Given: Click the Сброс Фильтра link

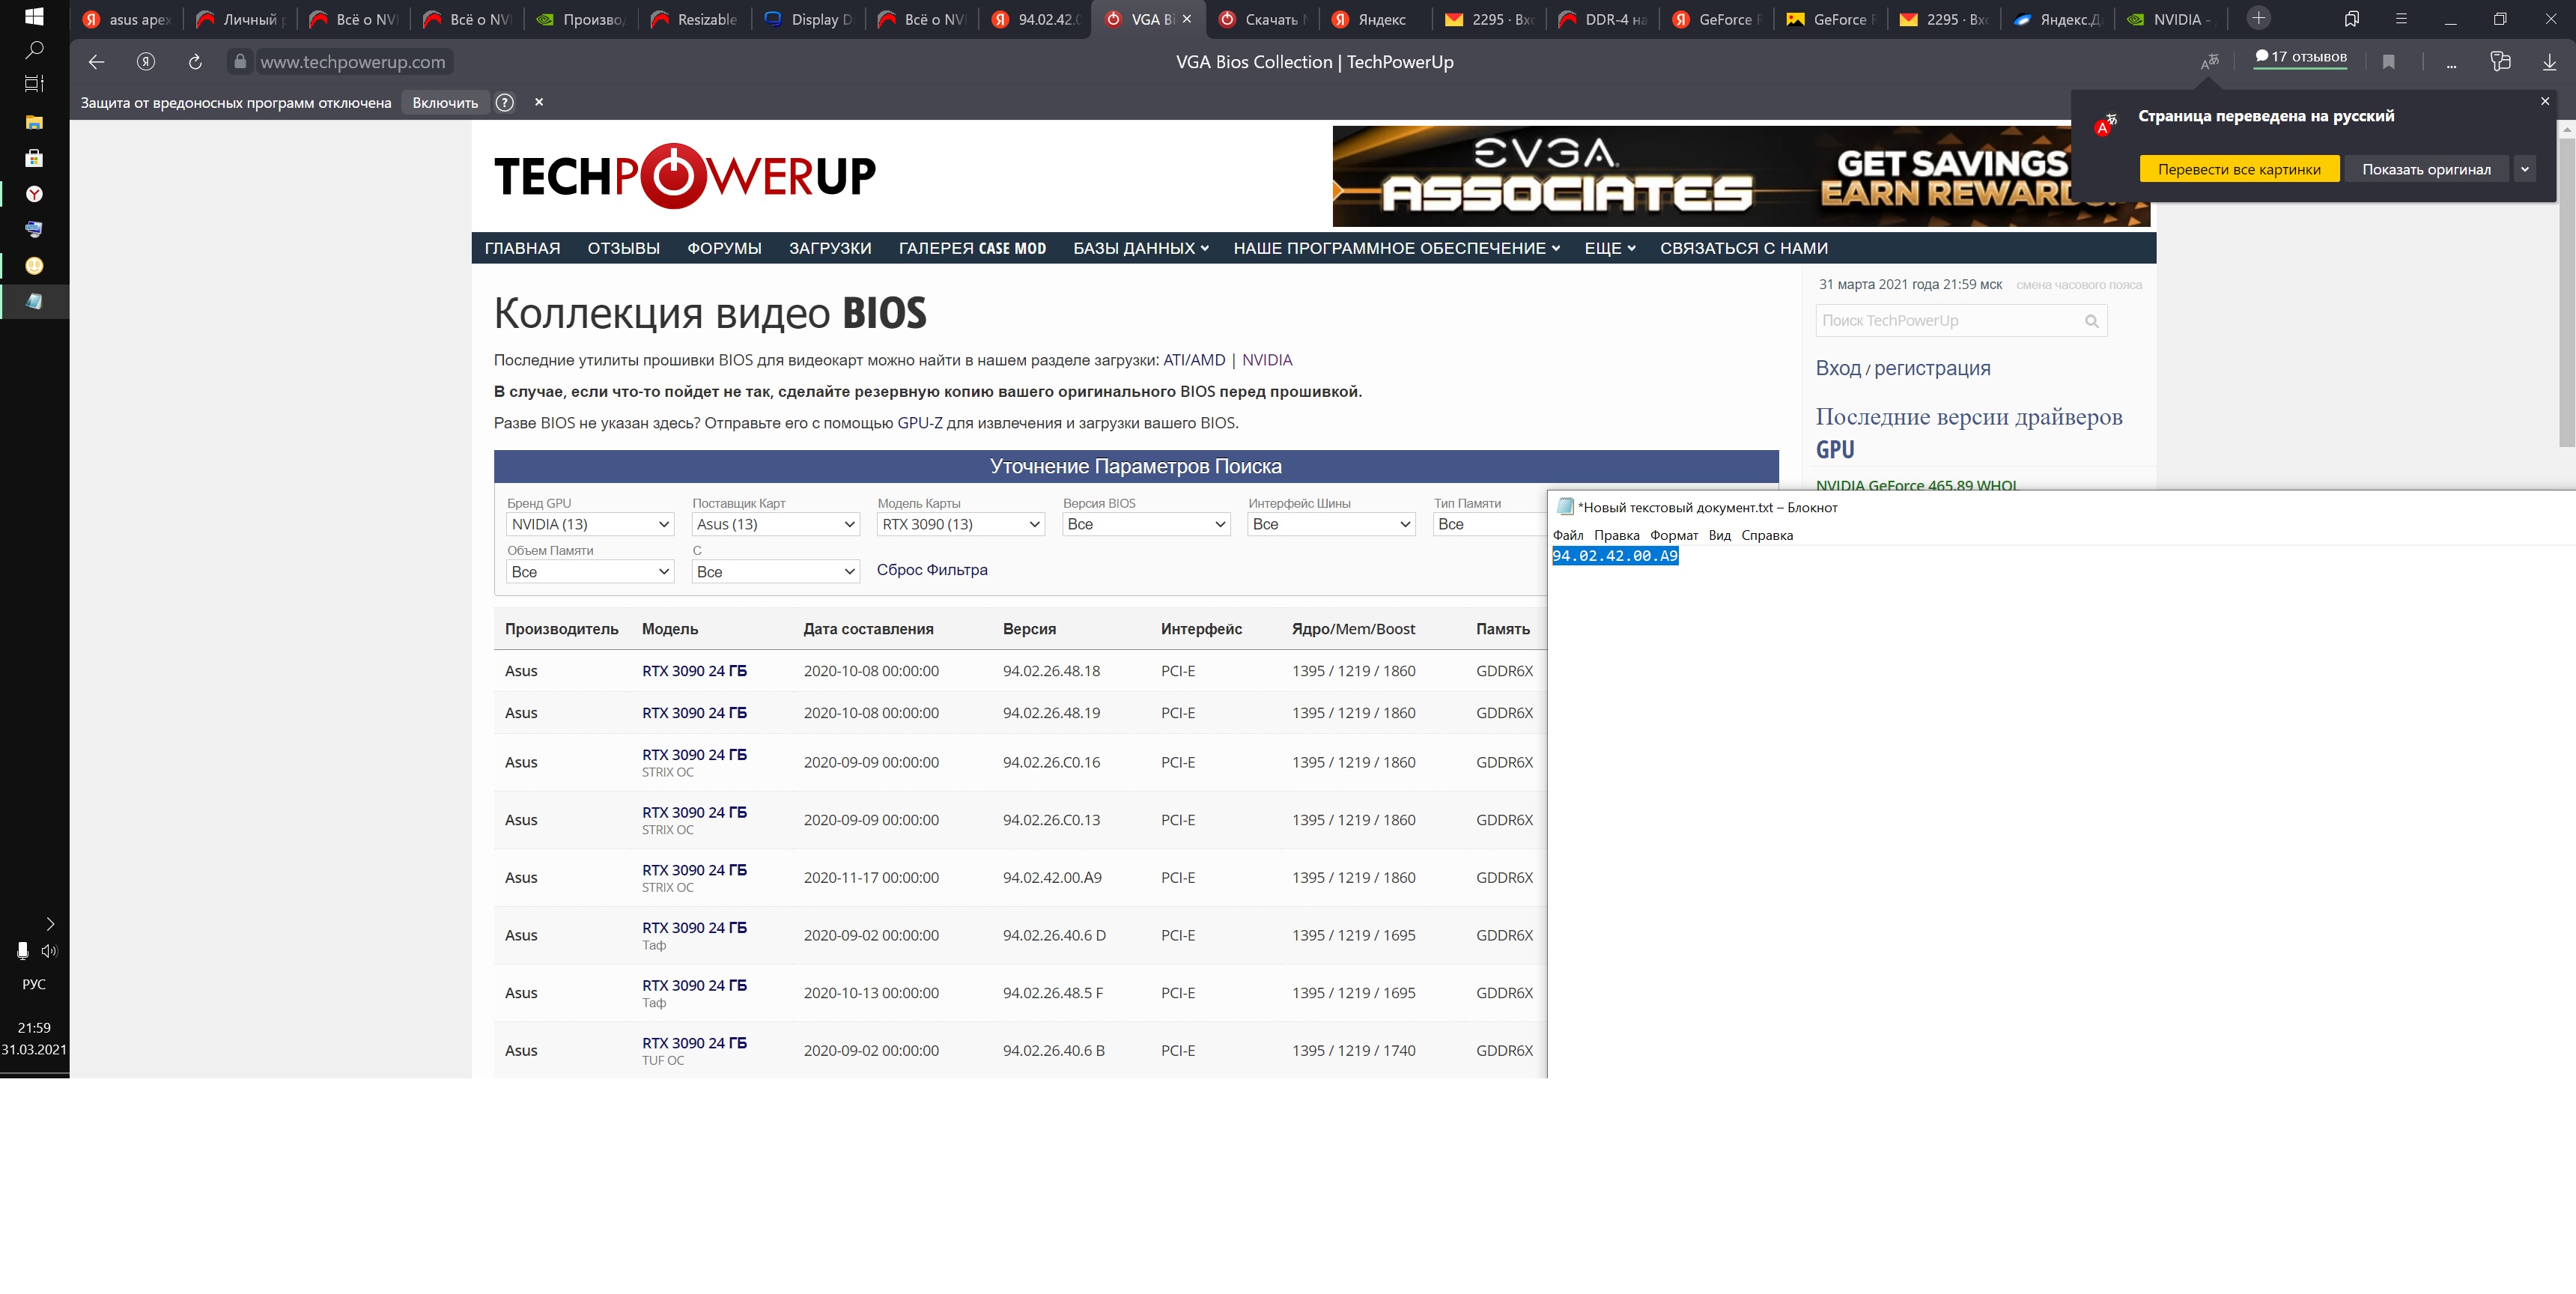Looking at the screenshot, I should (931, 570).
